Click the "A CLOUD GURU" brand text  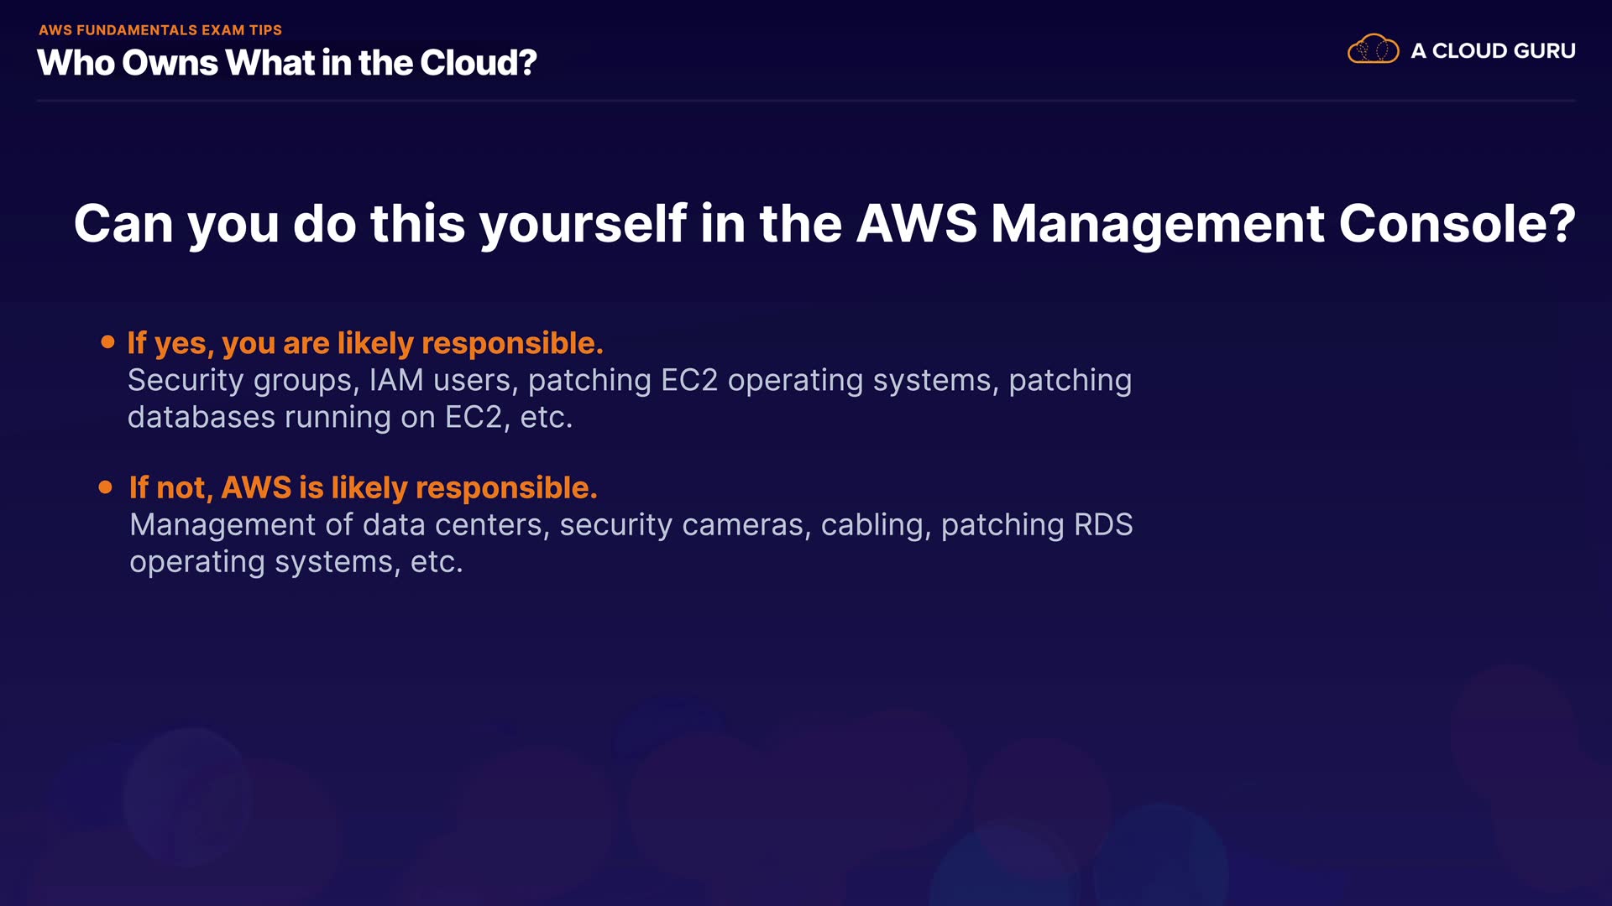(1493, 51)
